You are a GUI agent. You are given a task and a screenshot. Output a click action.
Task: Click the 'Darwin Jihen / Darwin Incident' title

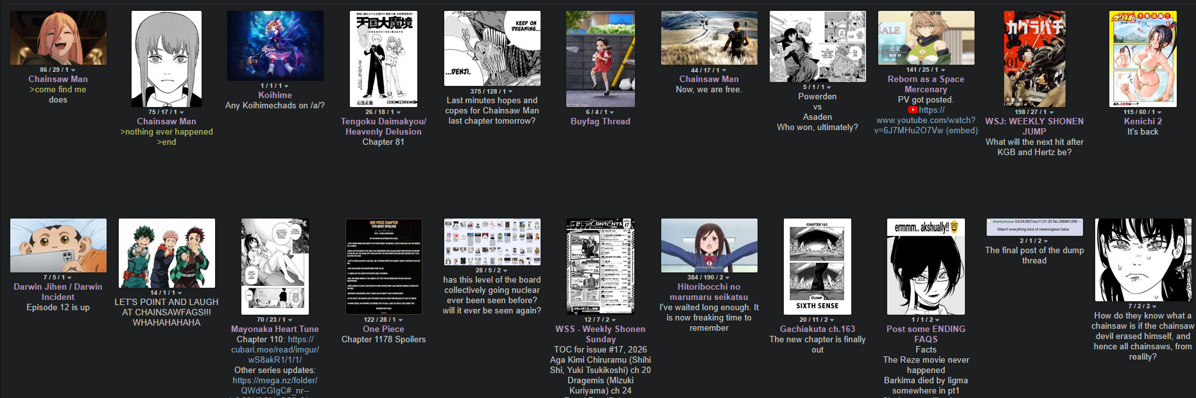pyautogui.click(x=58, y=292)
